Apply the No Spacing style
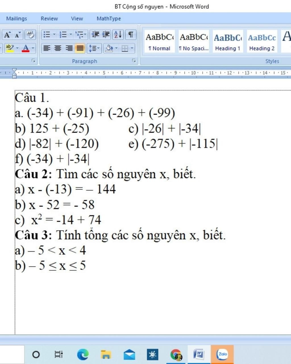This screenshot has width=291, height=364. (x=194, y=42)
